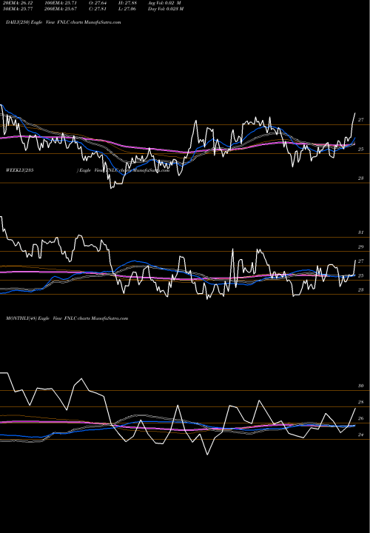370x533 pixels.
Task: Click the 20EMA value in the header
Action: pos(19,3)
